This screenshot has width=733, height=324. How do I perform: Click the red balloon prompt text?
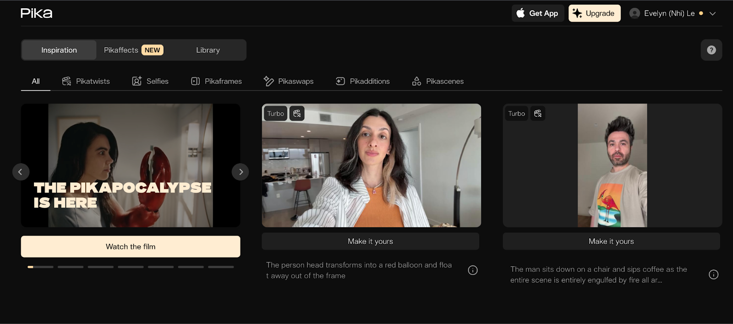359,270
